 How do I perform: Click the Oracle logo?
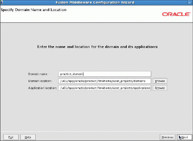(176, 14)
